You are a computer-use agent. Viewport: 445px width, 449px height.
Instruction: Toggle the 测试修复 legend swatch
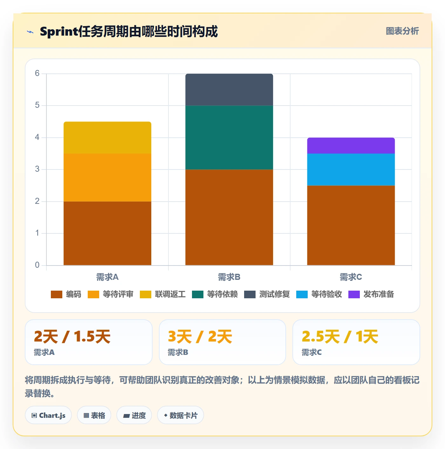click(250, 294)
